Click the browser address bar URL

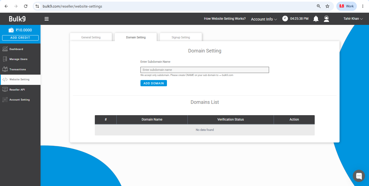[72, 6]
